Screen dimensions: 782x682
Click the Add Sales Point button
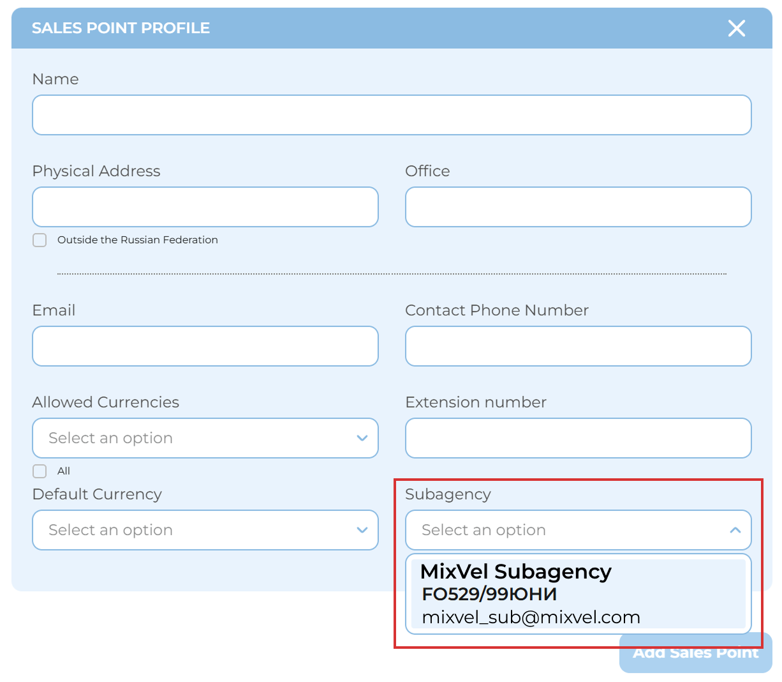click(695, 653)
